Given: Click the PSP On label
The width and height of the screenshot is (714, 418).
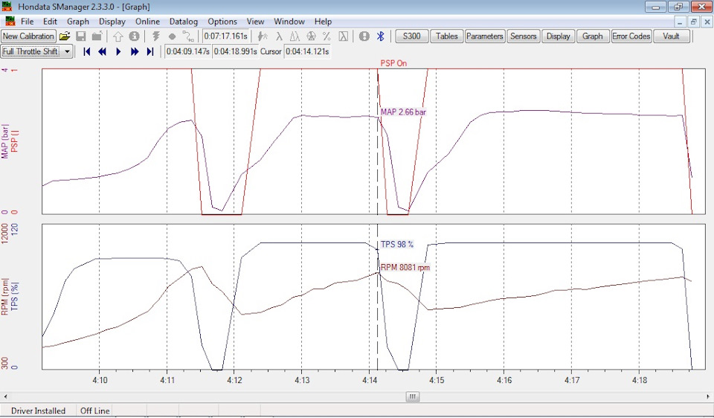Looking at the screenshot, I should tap(394, 63).
